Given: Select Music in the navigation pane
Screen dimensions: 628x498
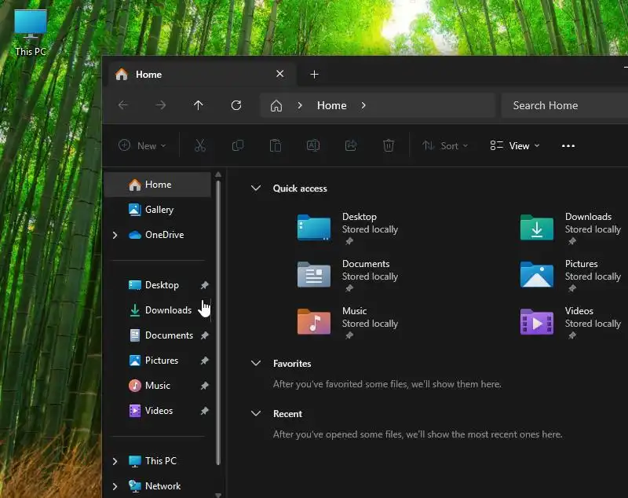Looking at the screenshot, I should coord(159,386).
